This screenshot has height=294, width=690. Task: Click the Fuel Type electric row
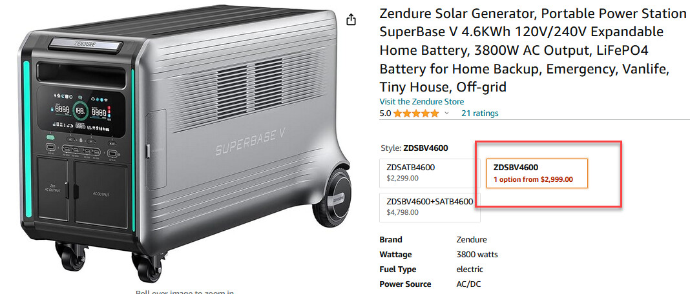point(432,269)
